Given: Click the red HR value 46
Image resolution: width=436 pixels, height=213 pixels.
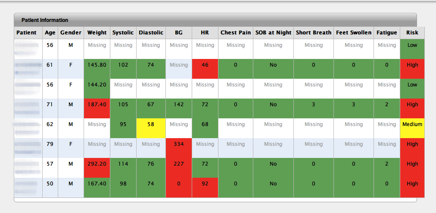Looking at the screenshot, I should [205, 65].
